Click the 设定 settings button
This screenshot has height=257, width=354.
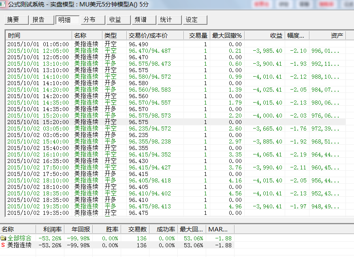click(x=195, y=20)
